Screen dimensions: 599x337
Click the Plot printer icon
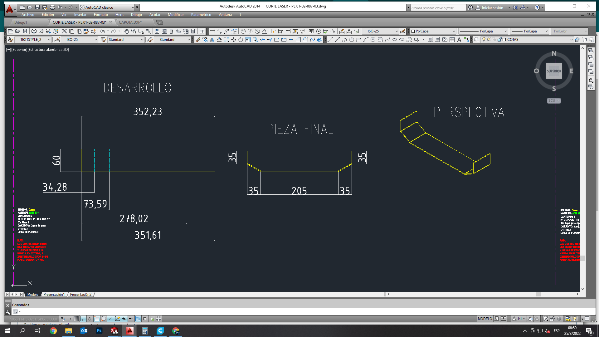click(x=34, y=31)
